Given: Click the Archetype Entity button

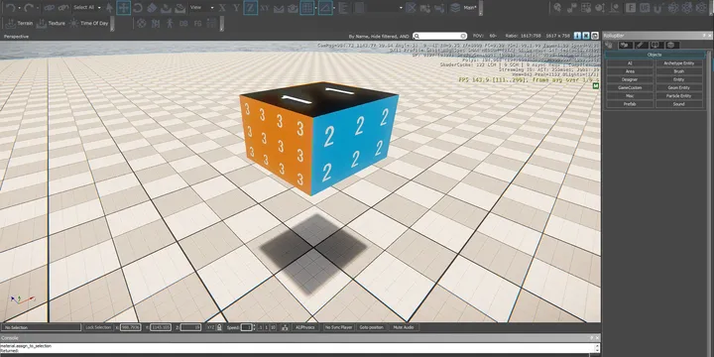Looking at the screenshot, I should point(679,63).
